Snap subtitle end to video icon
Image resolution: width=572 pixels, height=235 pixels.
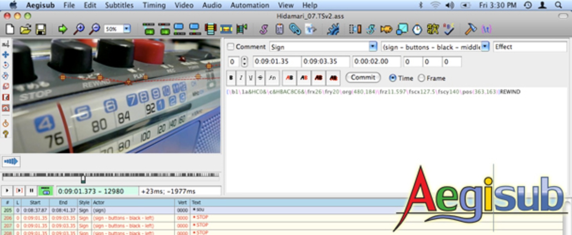pos(194,29)
